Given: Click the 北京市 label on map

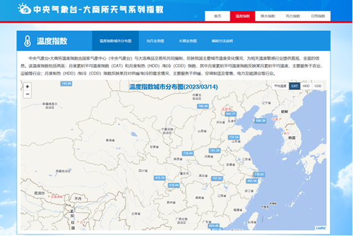Looking at the screenshot, I should click(x=227, y=109).
